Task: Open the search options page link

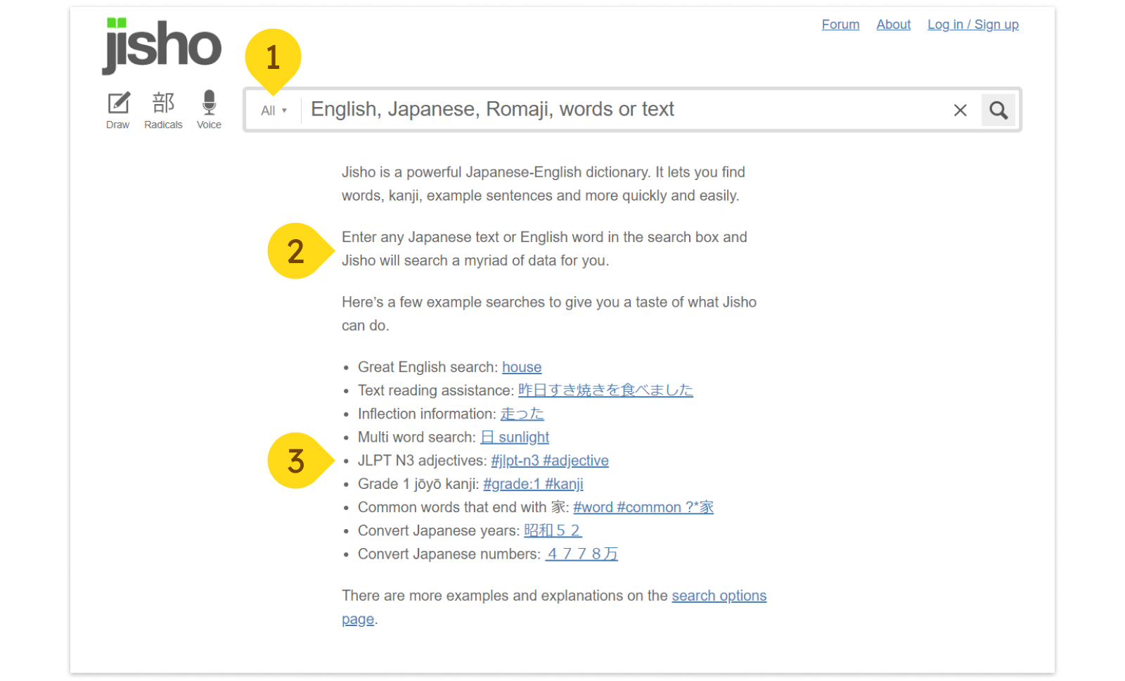Action: point(719,596)
